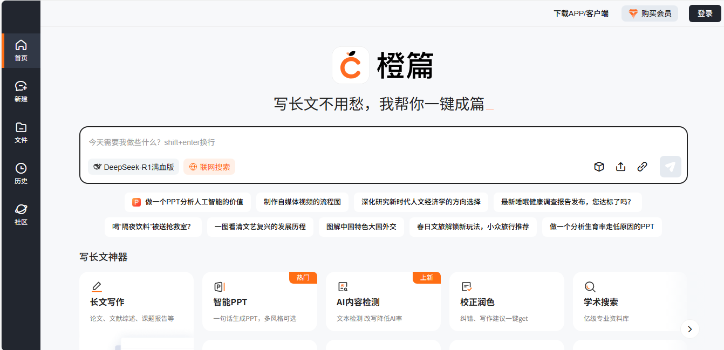
Task: Click description 论文、文献综述、课题报告等
Action: (132, 319)
